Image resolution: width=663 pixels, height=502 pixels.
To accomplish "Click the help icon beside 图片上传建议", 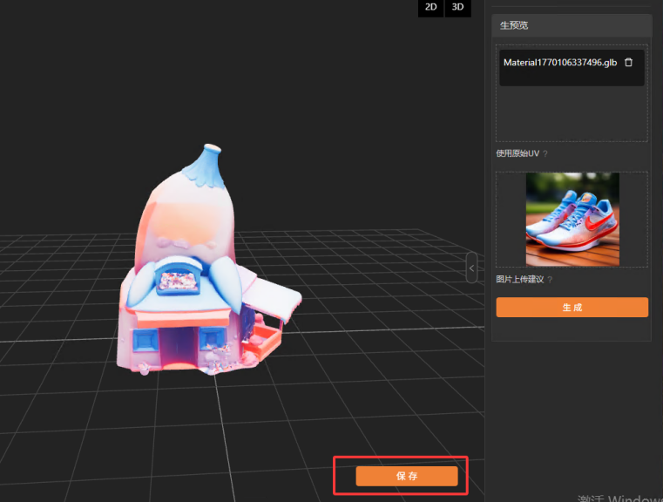I will point(550,280).
